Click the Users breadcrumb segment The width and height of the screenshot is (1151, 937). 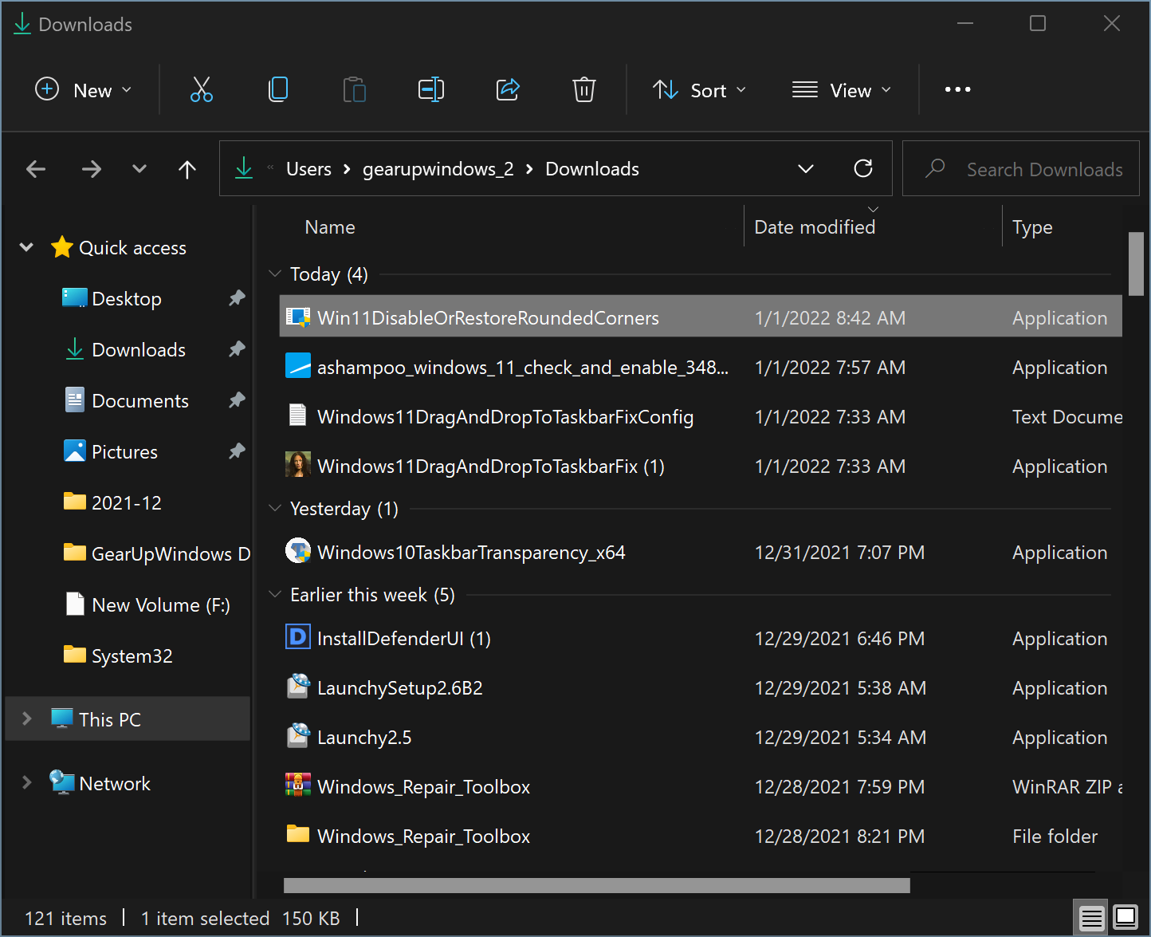click(308, 169)
